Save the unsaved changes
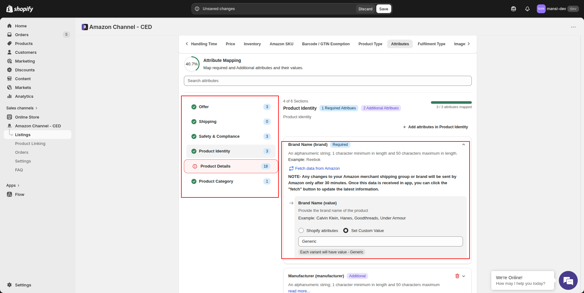The height and width of the screenshot is (293, 584). pyautogui.click(x=383, y=9)
